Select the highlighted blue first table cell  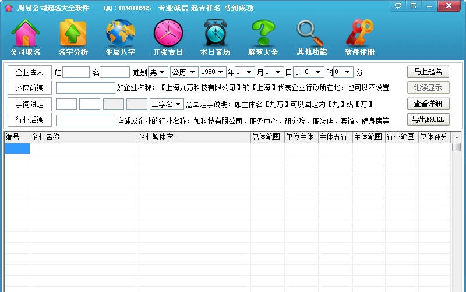[17, 148]
